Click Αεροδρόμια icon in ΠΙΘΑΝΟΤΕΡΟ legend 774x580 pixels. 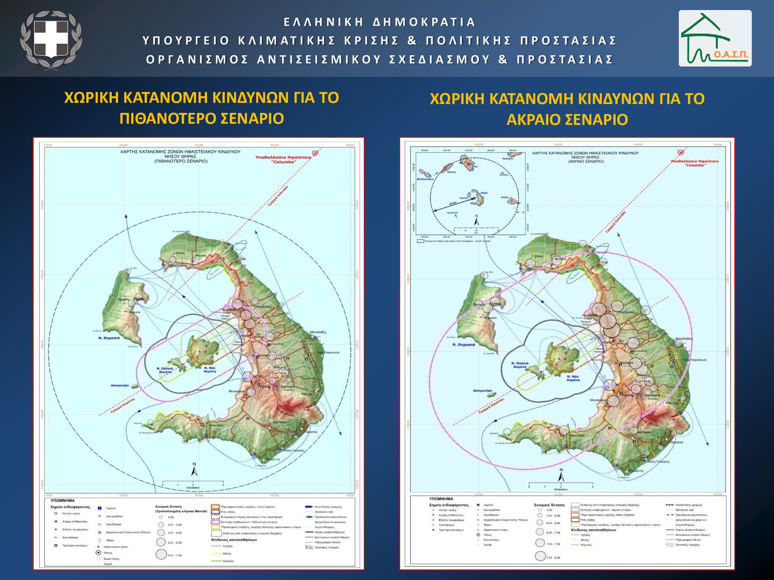[x=99, y=524]
